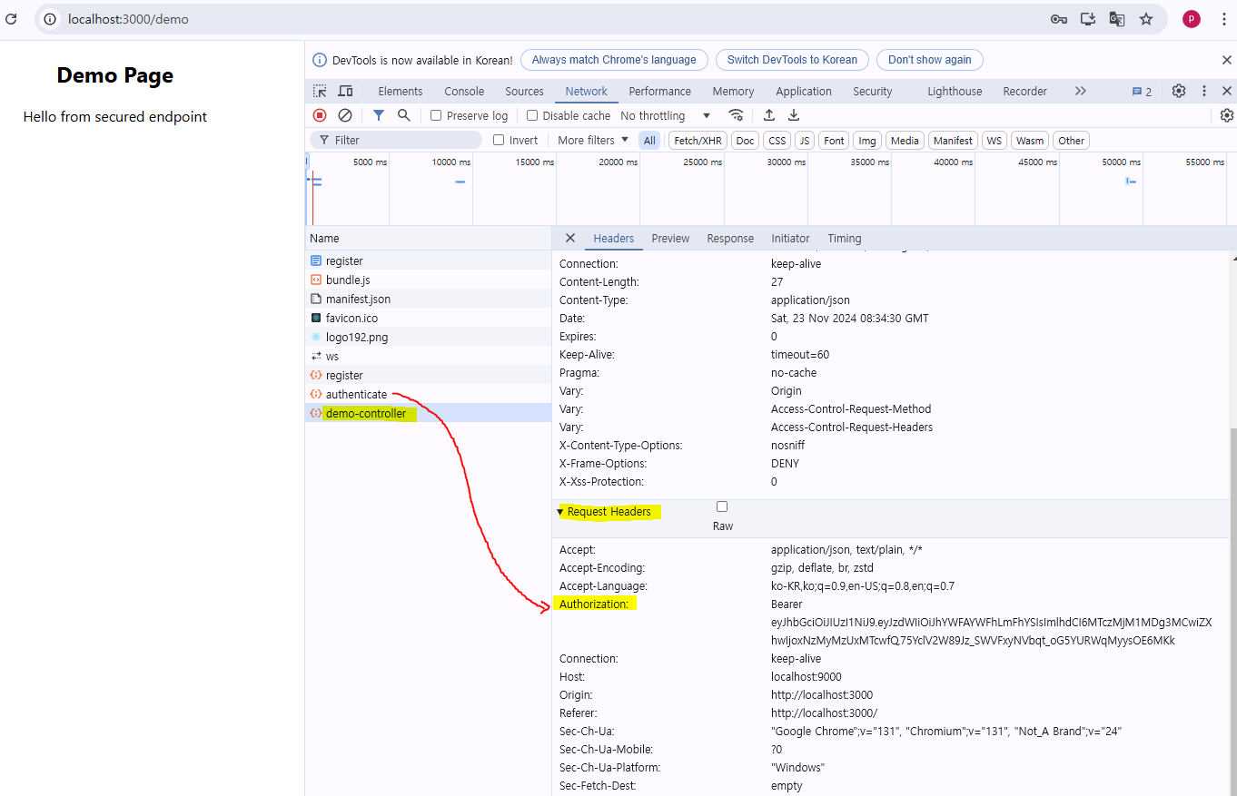Click Don't show again button
Screen dimensions: 1237x796
tap(929, 60)
